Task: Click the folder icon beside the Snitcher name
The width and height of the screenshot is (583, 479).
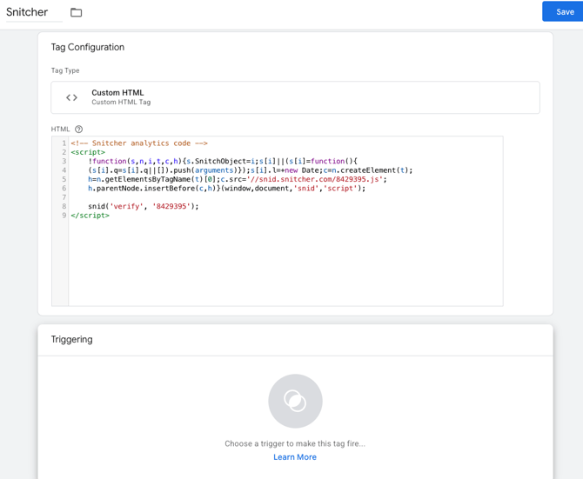Action: point(77,12)
